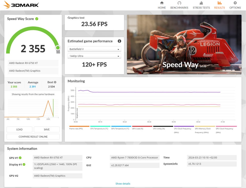The width and height of the screenshot is (246, 188).
Task: Click the 3DMark logo
Action: coord(21,5)
